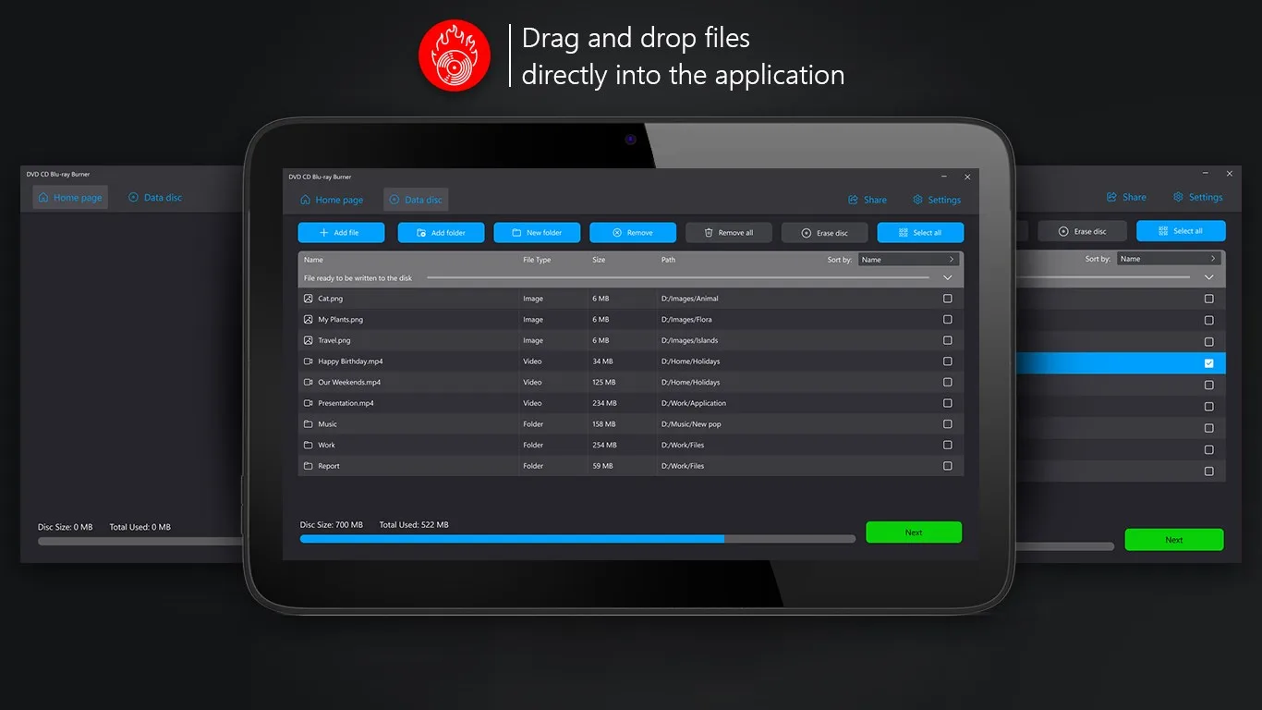Open Settings gear in center window

point(917,200)
